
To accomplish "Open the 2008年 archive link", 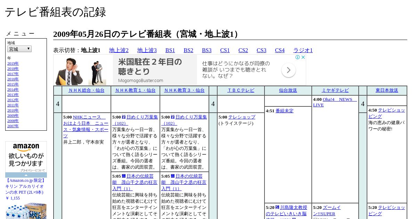I will [x=13, y=121].
